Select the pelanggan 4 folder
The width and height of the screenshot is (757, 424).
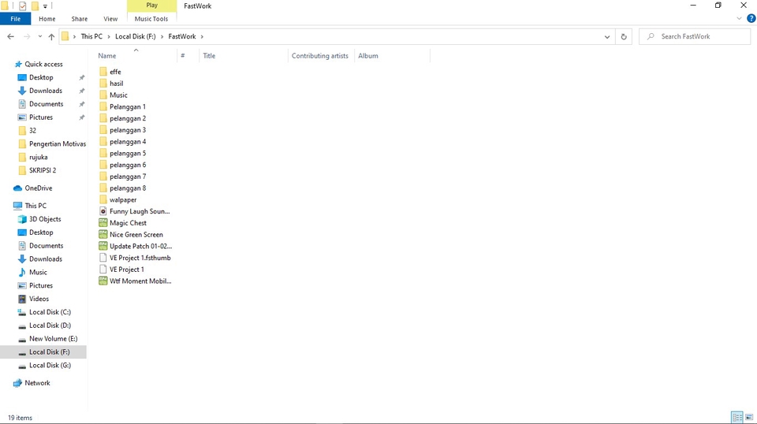(122, 141)
